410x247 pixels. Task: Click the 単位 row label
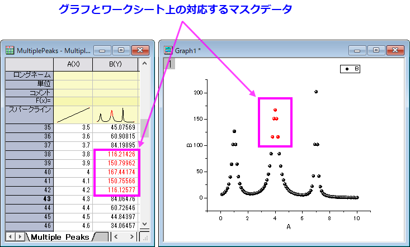point(30,84)
